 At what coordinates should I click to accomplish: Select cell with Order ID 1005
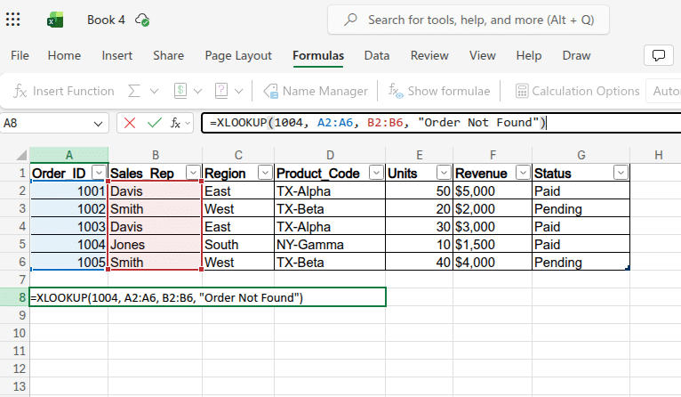pyautogui.click(x=69, y=263)
